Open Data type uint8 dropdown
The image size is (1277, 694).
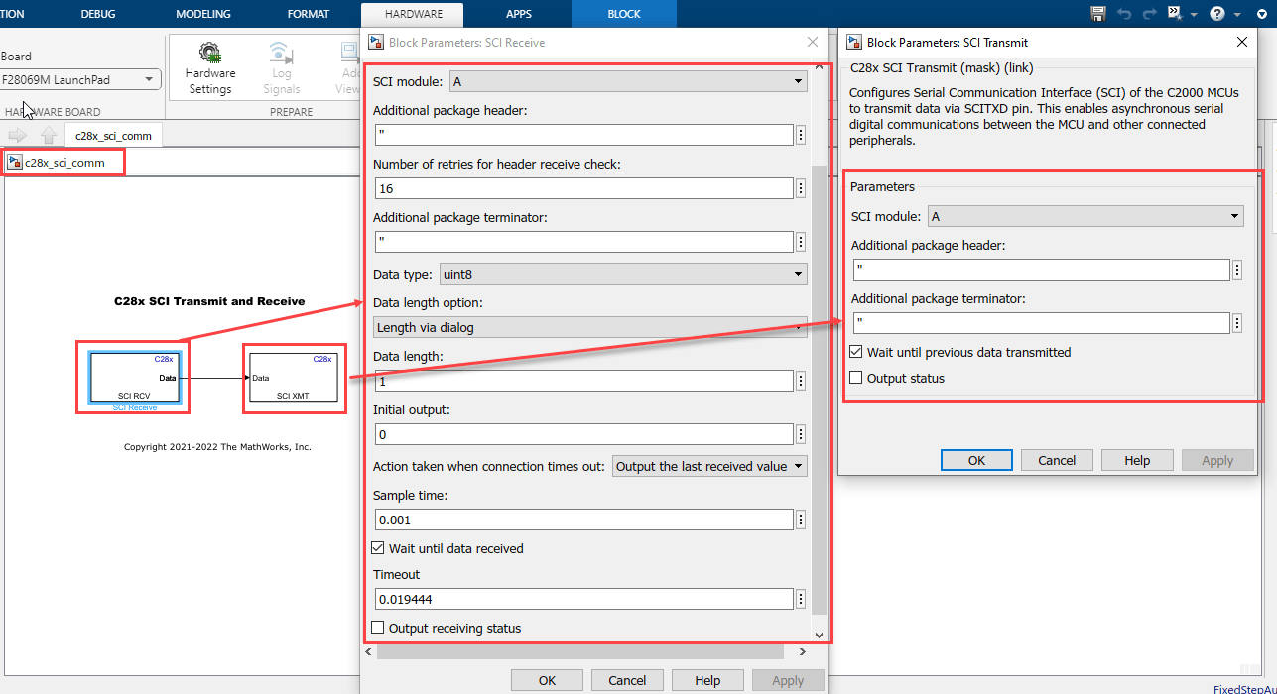pos(623,274)
